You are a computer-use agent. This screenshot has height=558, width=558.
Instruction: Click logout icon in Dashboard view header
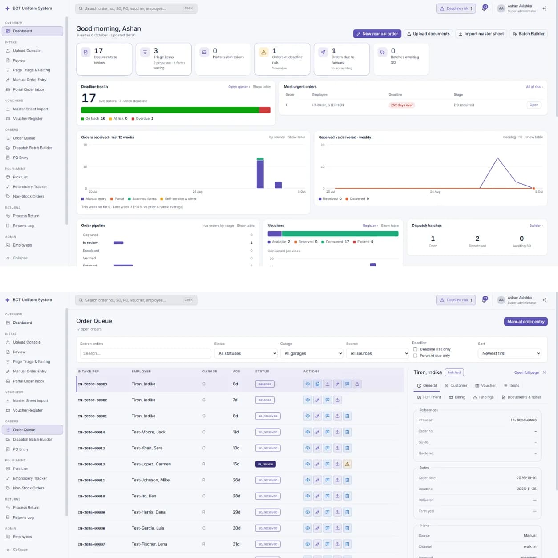(x=544, y=8)
